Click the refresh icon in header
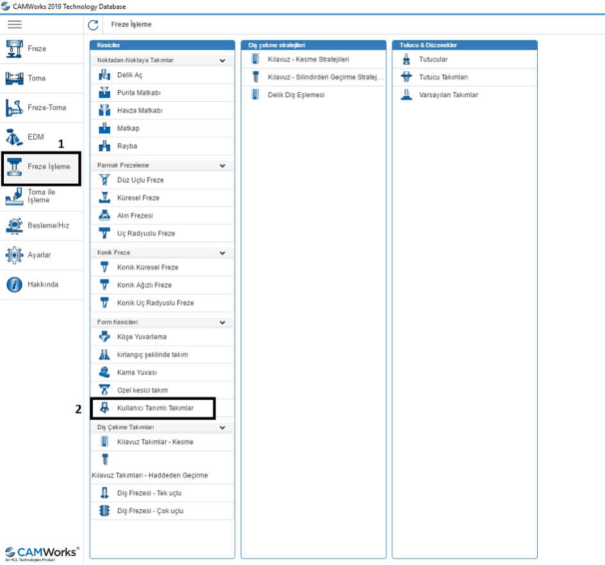The height and width of the screenshot is (565, 605). click(x=94, y=25)
